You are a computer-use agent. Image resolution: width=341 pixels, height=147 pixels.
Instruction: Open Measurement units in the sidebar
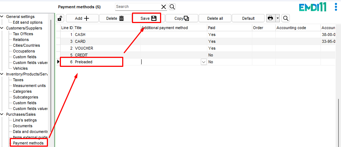click(29, 86)
